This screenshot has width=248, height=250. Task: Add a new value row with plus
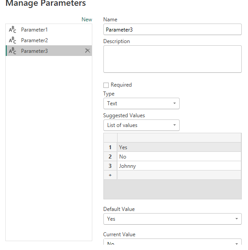[x=110, y=175]
